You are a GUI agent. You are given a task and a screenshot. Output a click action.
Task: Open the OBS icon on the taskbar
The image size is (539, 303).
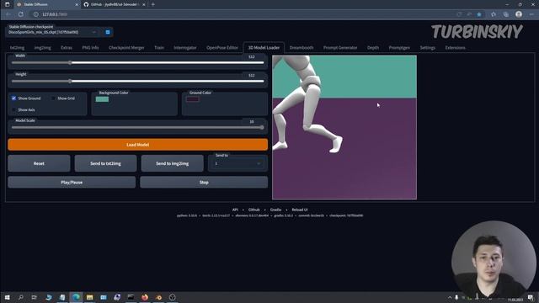(x=172, y=297)
